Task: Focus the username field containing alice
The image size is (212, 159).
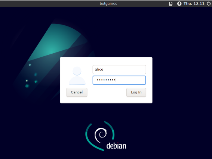Action: pos(119,70)
